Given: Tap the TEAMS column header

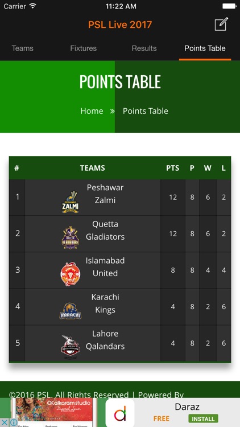Looking at the screenshot, I should pyautogui.click(x=93, y=168).
